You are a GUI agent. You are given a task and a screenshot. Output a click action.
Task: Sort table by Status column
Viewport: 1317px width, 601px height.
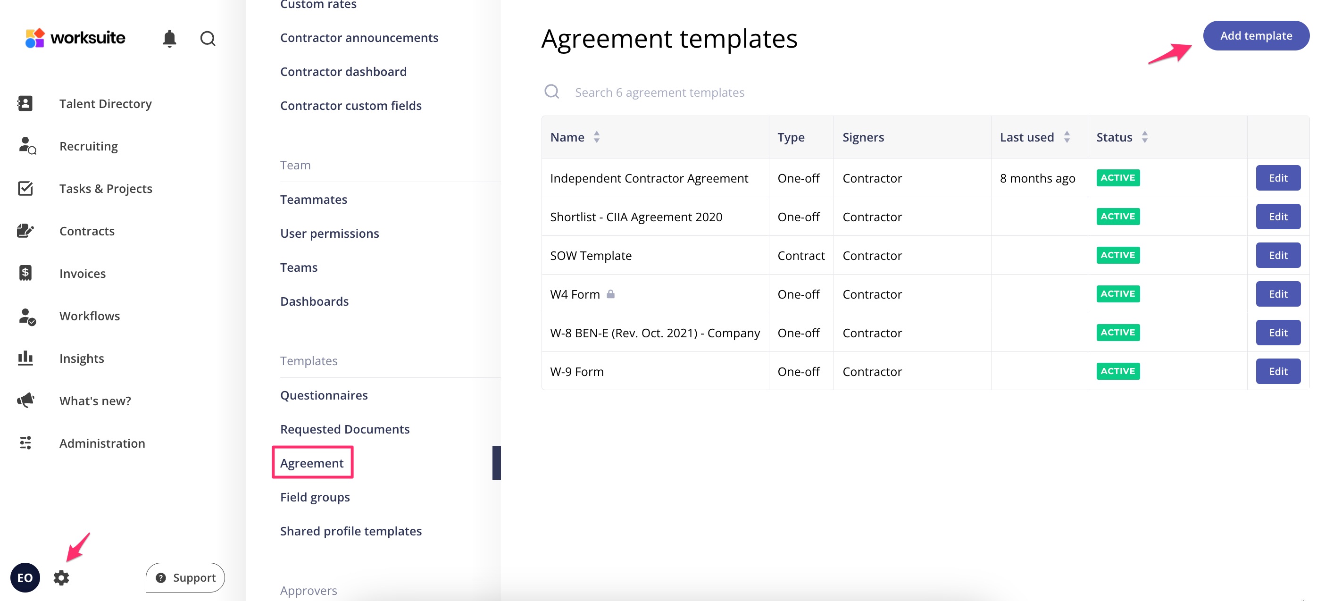click(x=1144, y=137)
